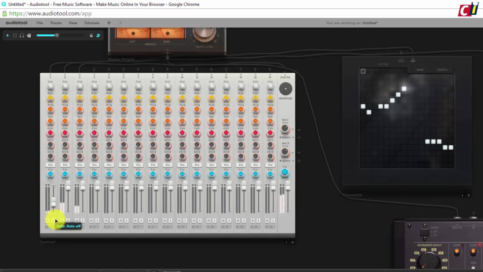Choose the marquee selection tool
This screenshot has height=272, width=483.
pos(15,36)
